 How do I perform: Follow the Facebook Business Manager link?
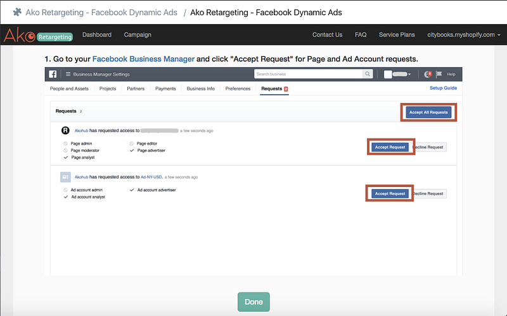143,59
